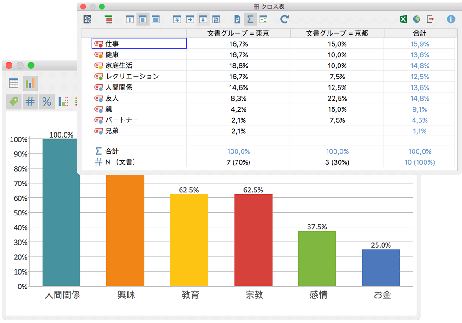Click the red-arrow export icon

[x=431, y=19]
